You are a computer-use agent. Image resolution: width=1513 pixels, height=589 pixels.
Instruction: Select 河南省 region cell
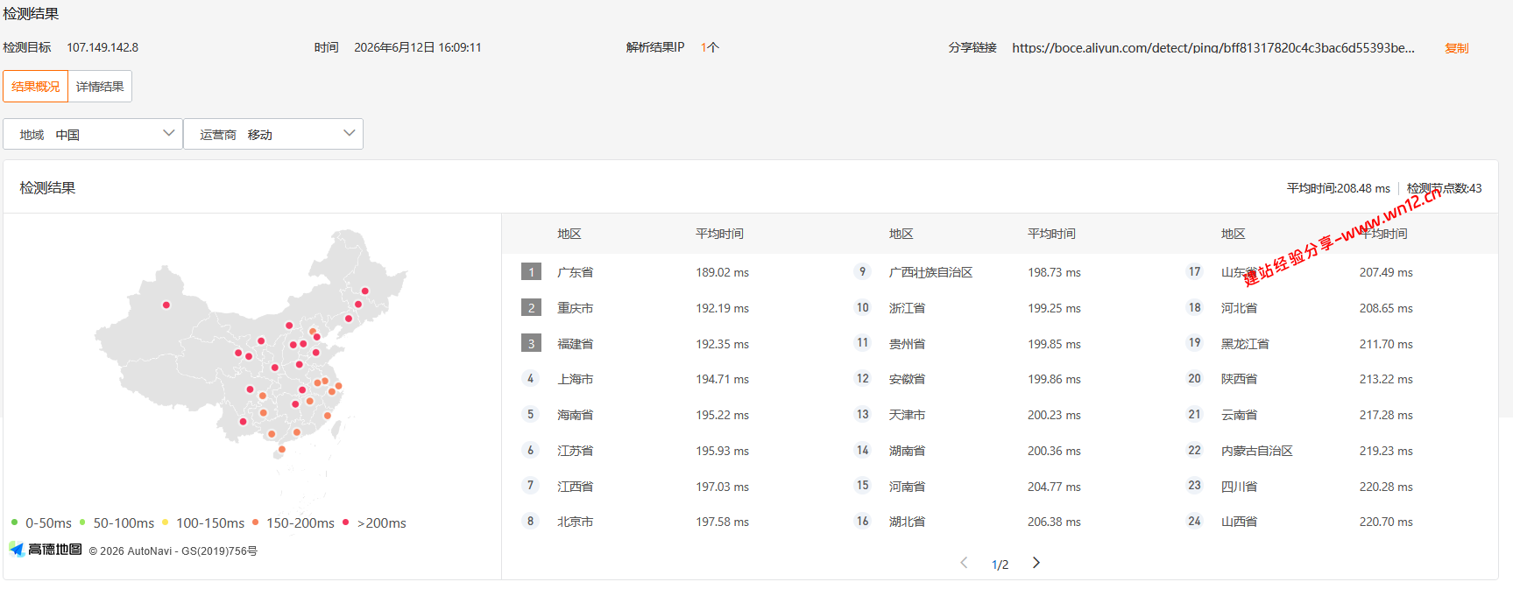click(907, 487)
